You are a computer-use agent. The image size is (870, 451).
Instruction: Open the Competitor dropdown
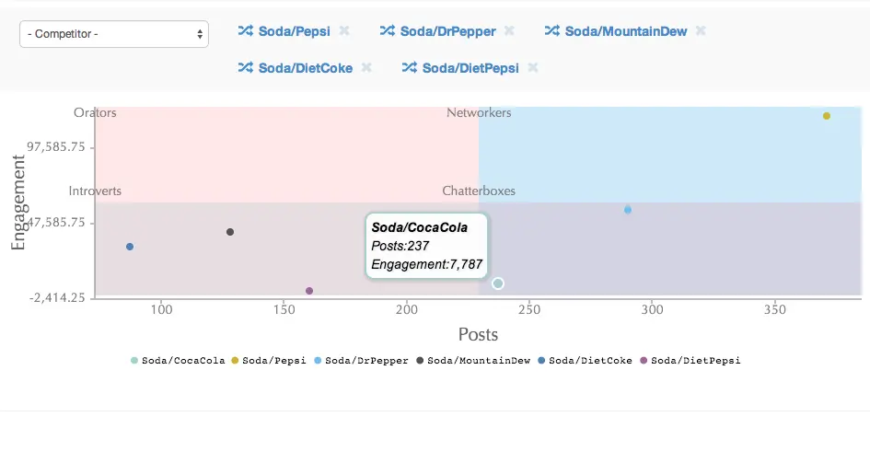(114, 34)
